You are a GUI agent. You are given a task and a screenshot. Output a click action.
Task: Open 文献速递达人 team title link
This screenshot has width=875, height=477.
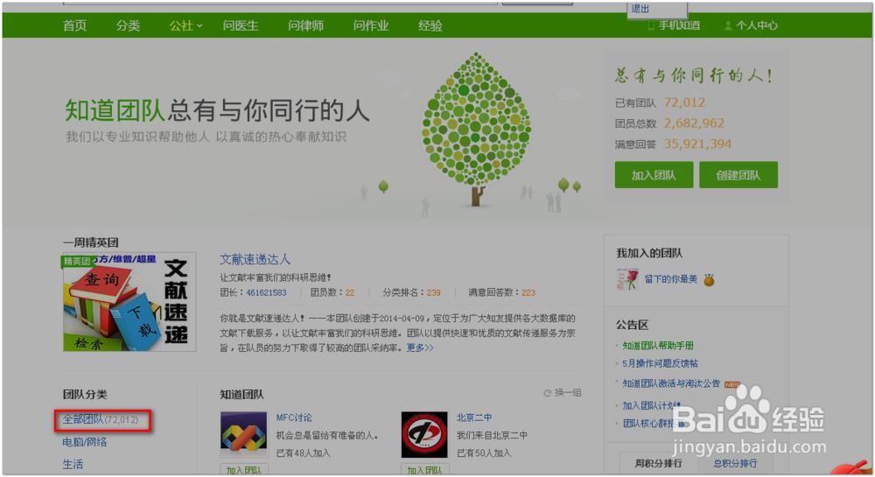(x=255, y=259)
